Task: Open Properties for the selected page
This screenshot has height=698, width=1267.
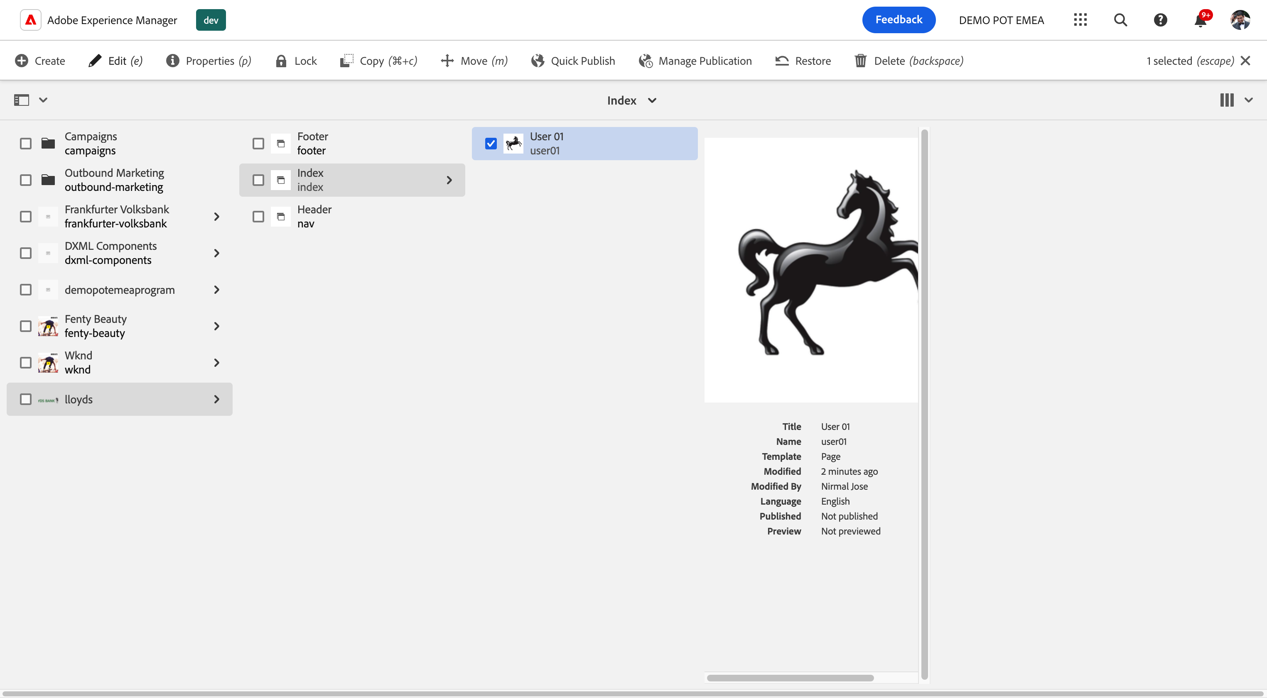Action: tap(209, 61)
